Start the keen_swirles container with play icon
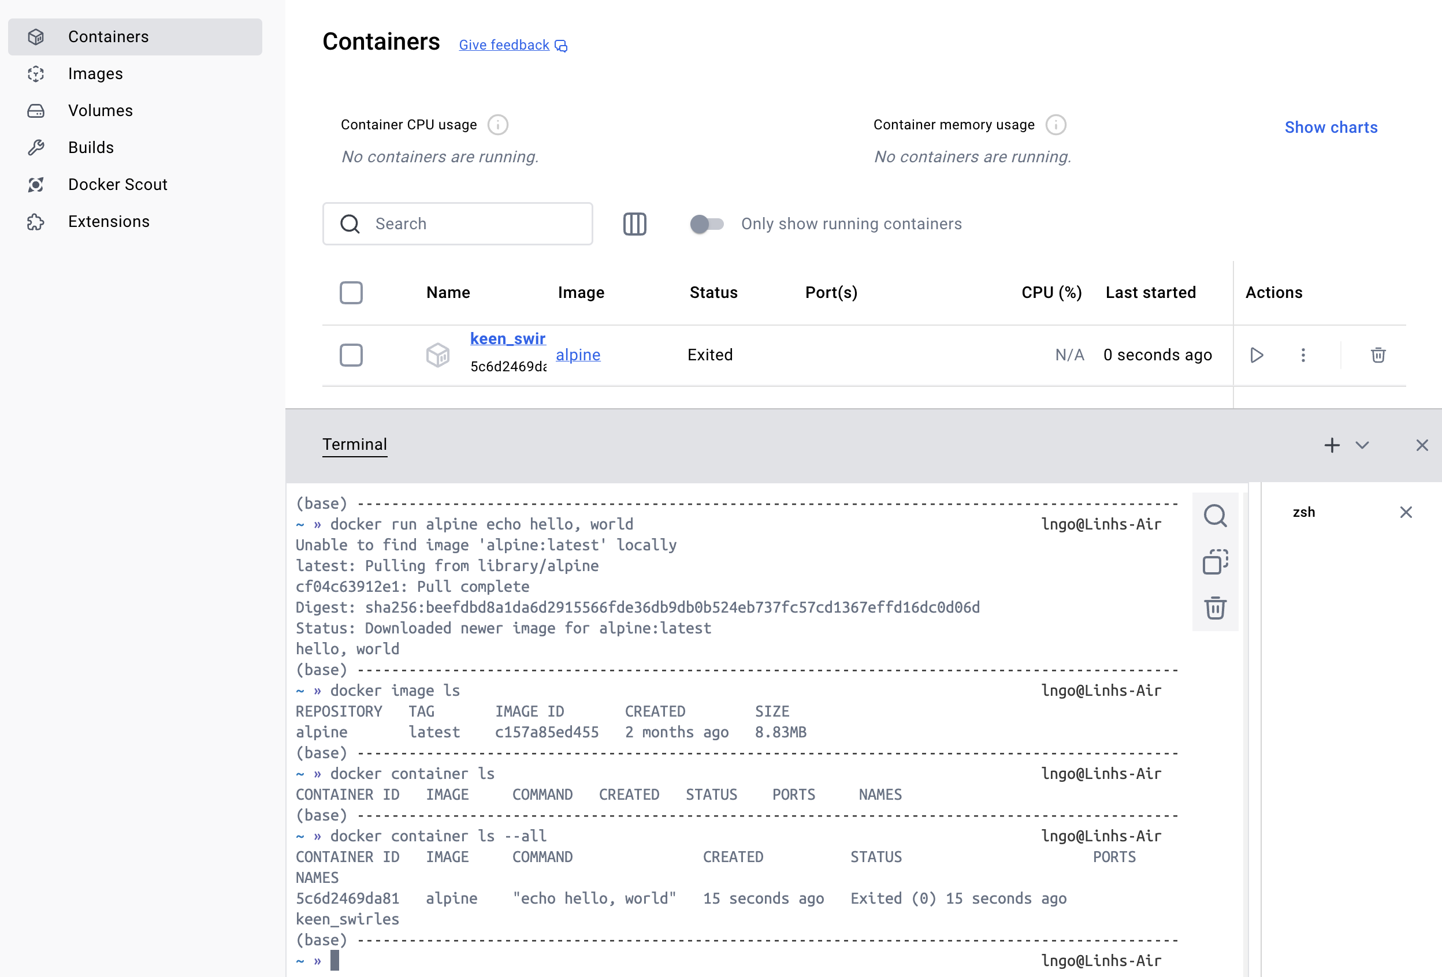The height and width of the screenshot is (977, 1442). pyautogui.click(x=1257, y=355)
